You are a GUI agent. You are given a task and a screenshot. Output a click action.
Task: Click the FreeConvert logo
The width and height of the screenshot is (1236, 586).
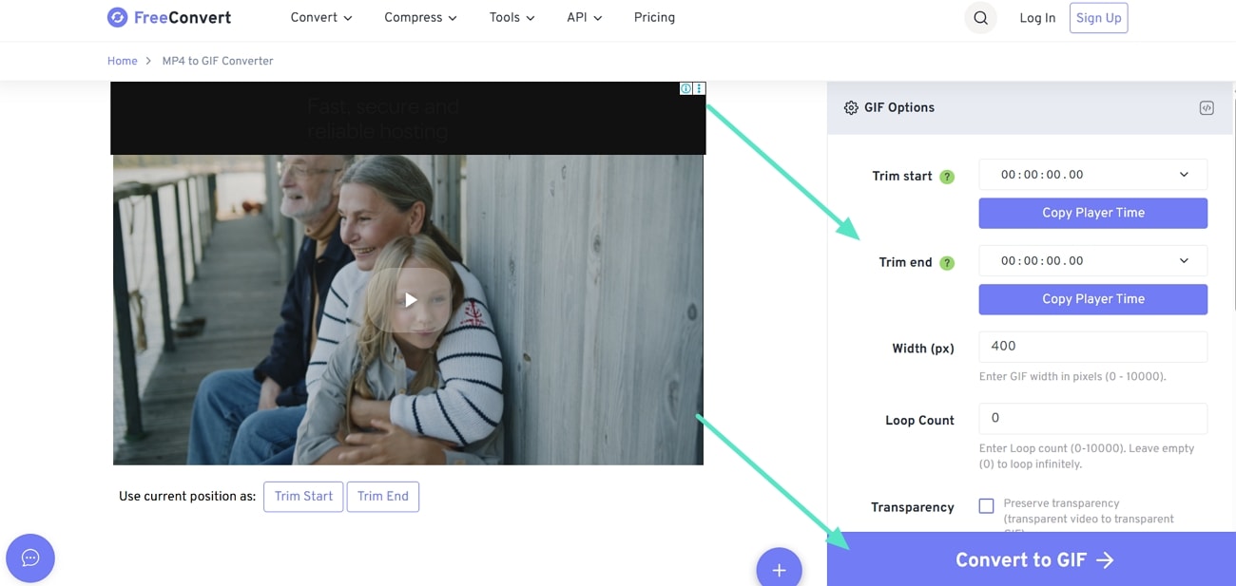click(x=169, y=17)
